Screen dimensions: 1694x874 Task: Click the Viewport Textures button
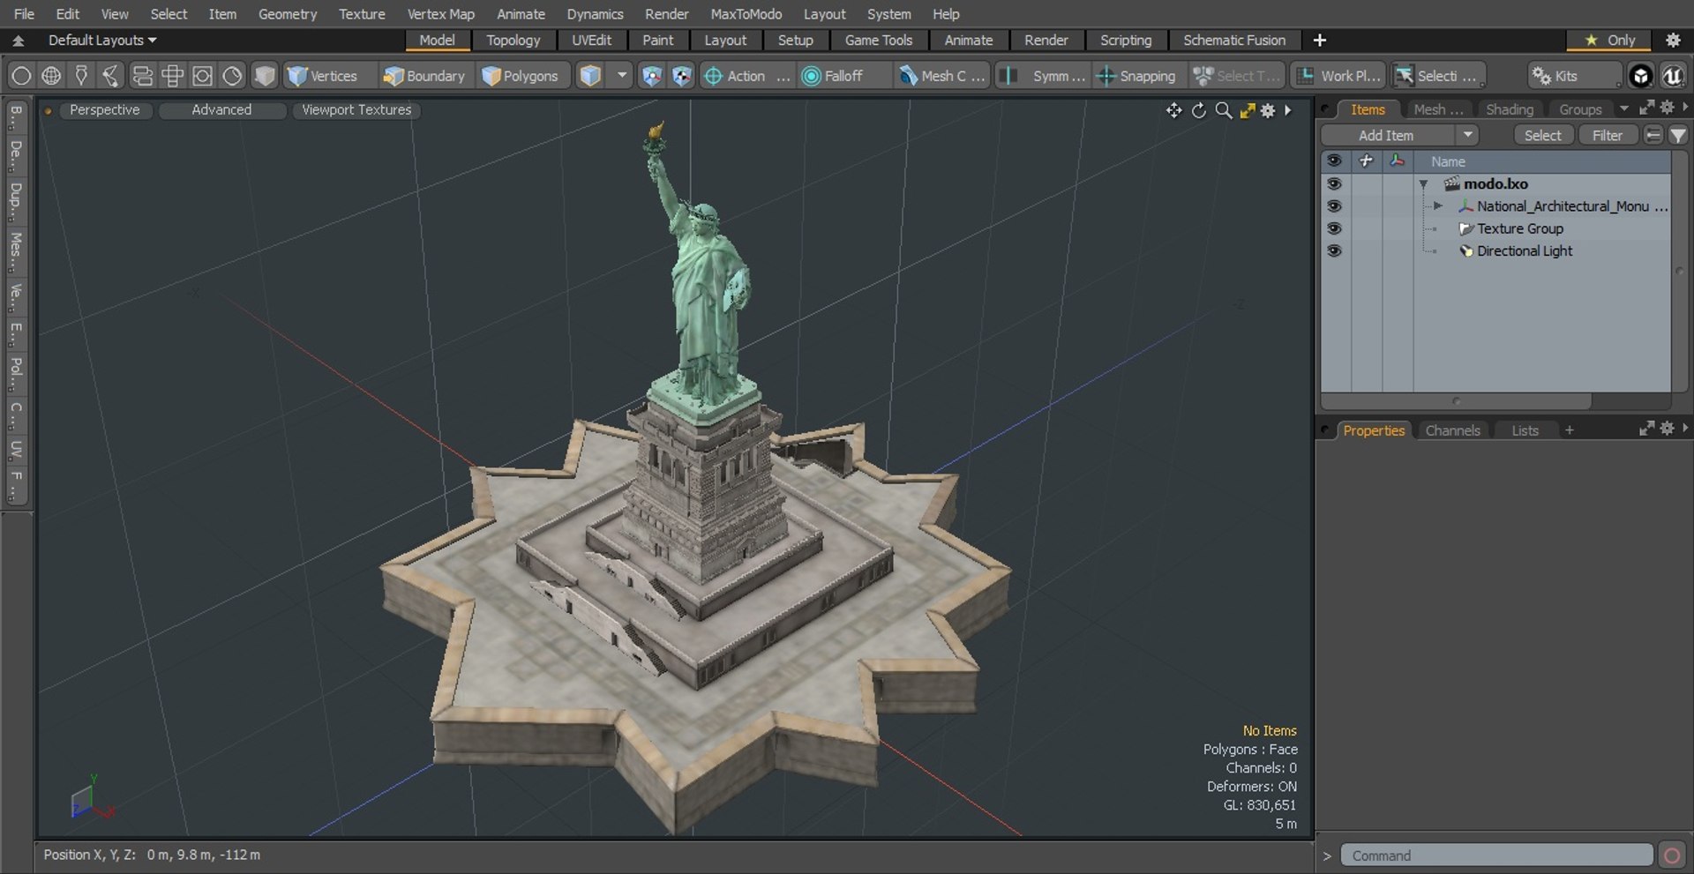pyautogui.click(x=356, y=110)
